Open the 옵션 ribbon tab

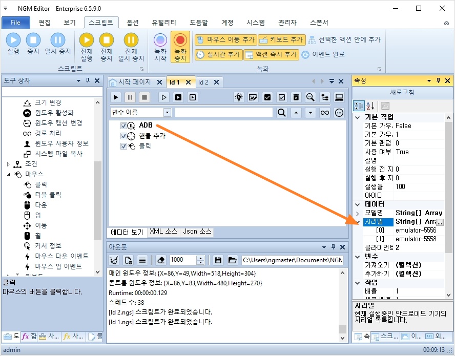tap(133, 23)
